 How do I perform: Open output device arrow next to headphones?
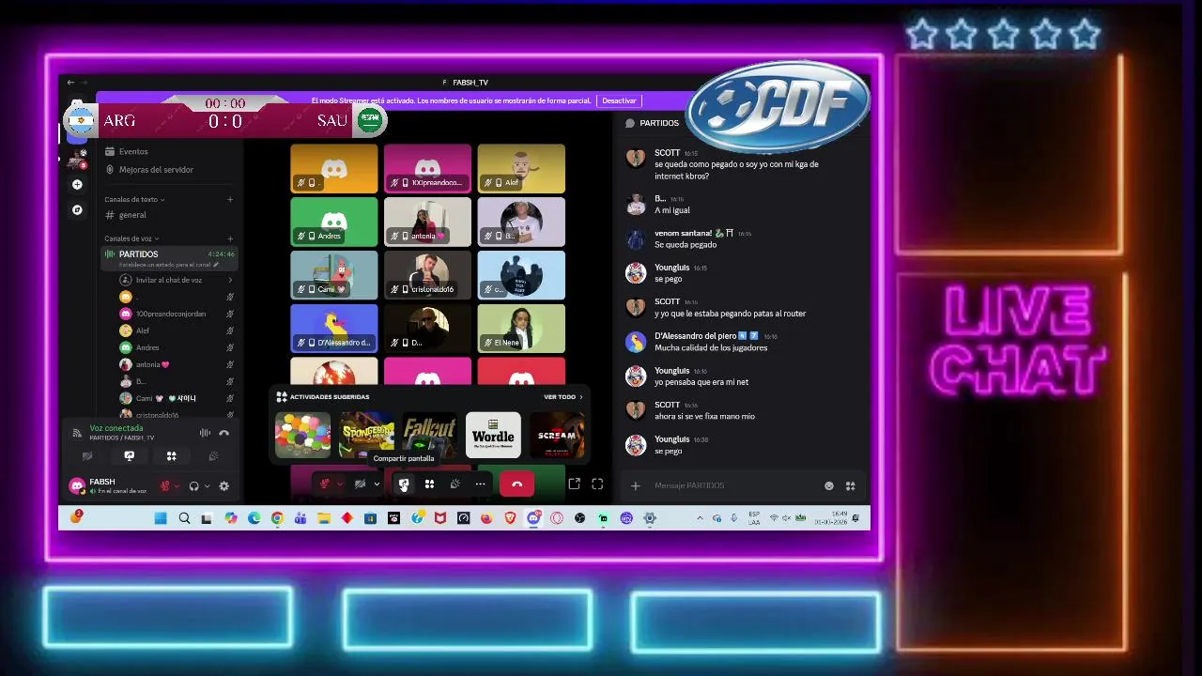(207, 486)
